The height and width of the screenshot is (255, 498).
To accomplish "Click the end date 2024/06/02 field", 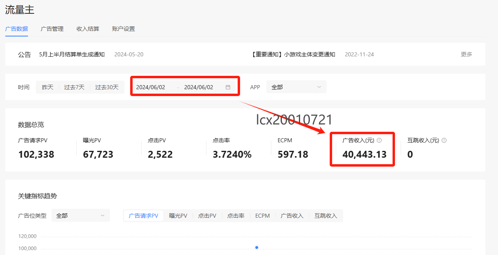I will point(199,87).
